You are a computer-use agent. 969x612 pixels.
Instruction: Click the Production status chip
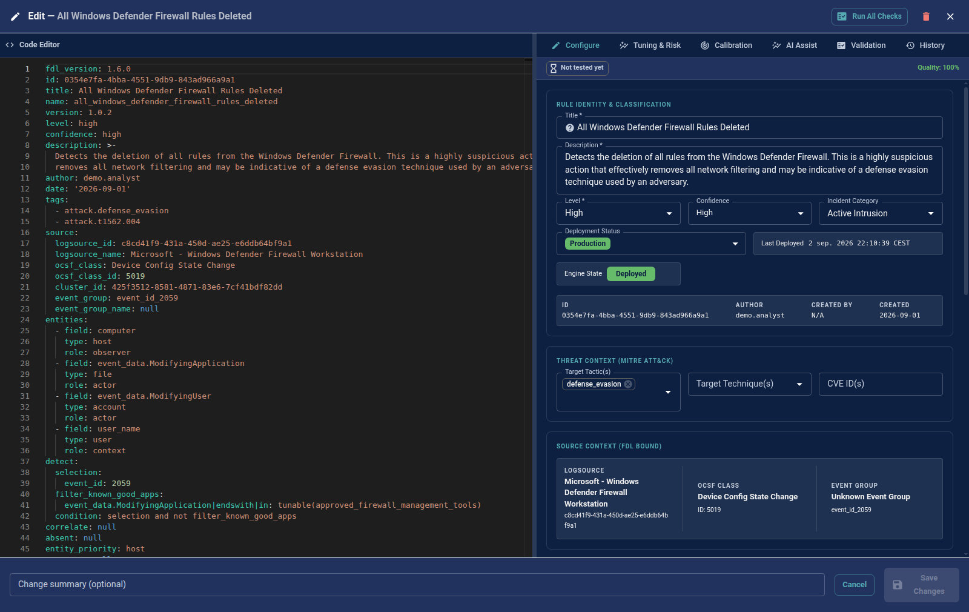pos(587,244)
